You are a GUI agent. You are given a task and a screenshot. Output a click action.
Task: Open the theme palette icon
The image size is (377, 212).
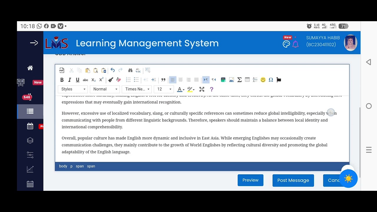click(x=286, y=44)
